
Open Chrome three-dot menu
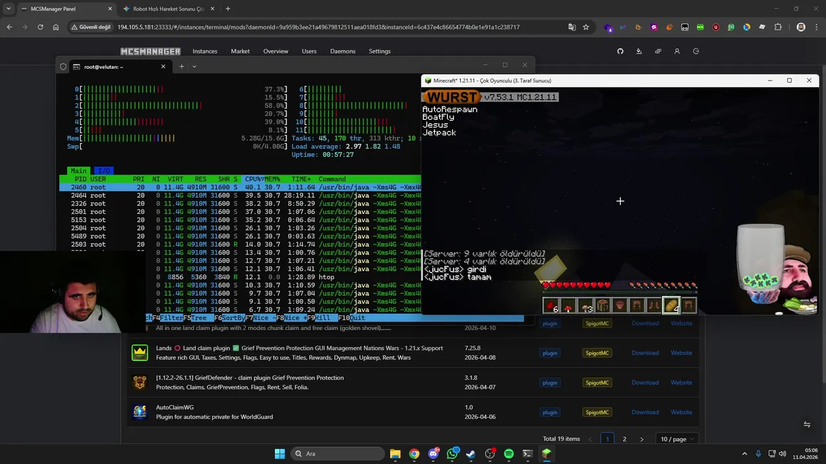(816, 27)
